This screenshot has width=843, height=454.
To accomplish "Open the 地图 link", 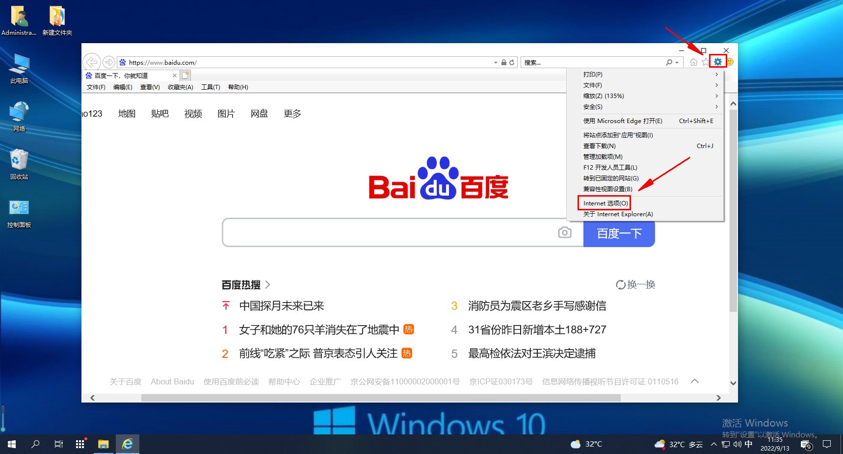I will 127,114.
